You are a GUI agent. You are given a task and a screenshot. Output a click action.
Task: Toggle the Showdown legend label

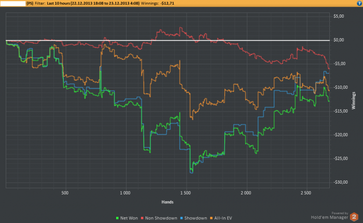pyautogui.click(x=196, y=218)
